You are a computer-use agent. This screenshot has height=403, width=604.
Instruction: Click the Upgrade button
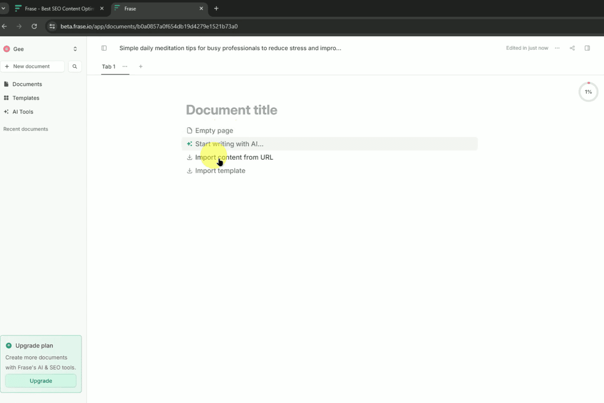[41, 381]
